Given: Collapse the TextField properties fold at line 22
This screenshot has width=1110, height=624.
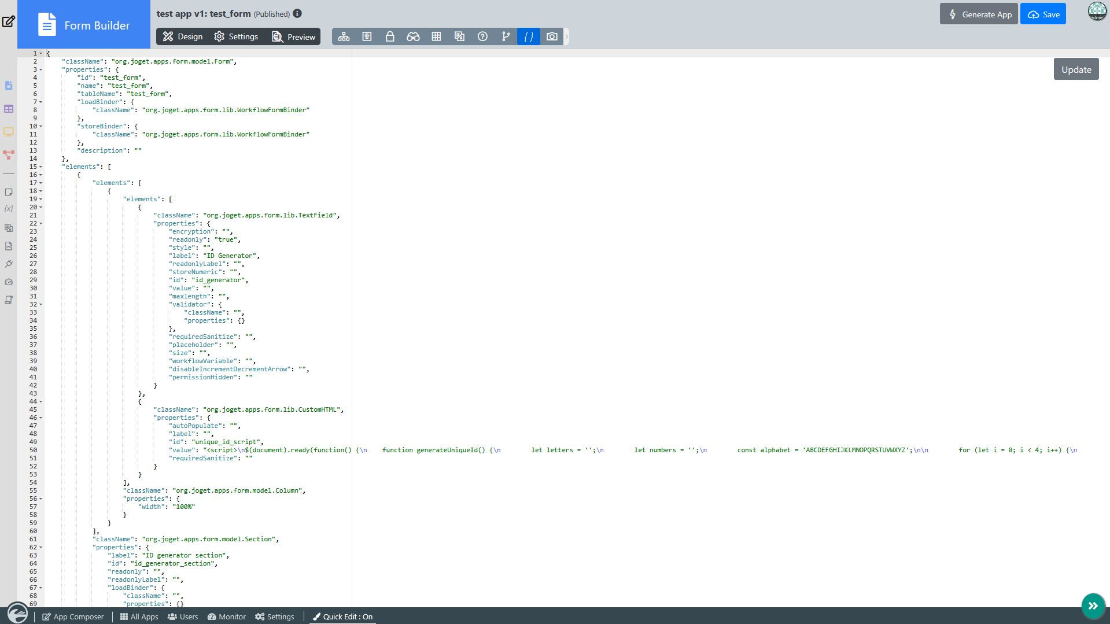Looking at the screenshot, I should [40, 224].
